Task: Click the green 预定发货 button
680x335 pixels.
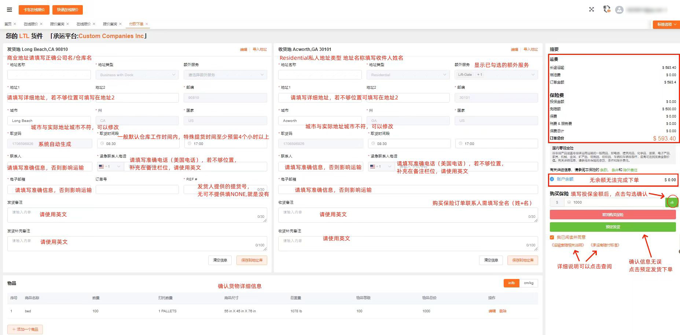Action: (x=612, y=227)
